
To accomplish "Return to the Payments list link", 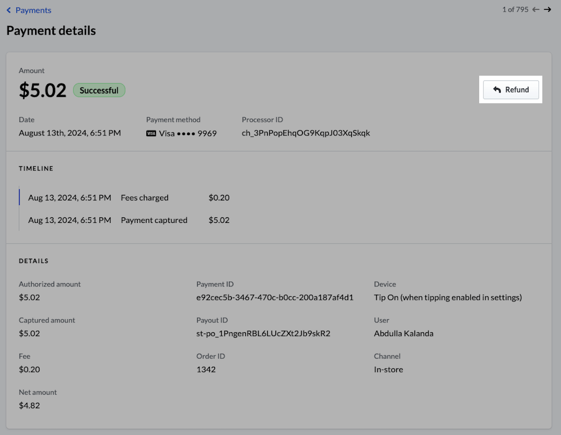I will point(33,10).
